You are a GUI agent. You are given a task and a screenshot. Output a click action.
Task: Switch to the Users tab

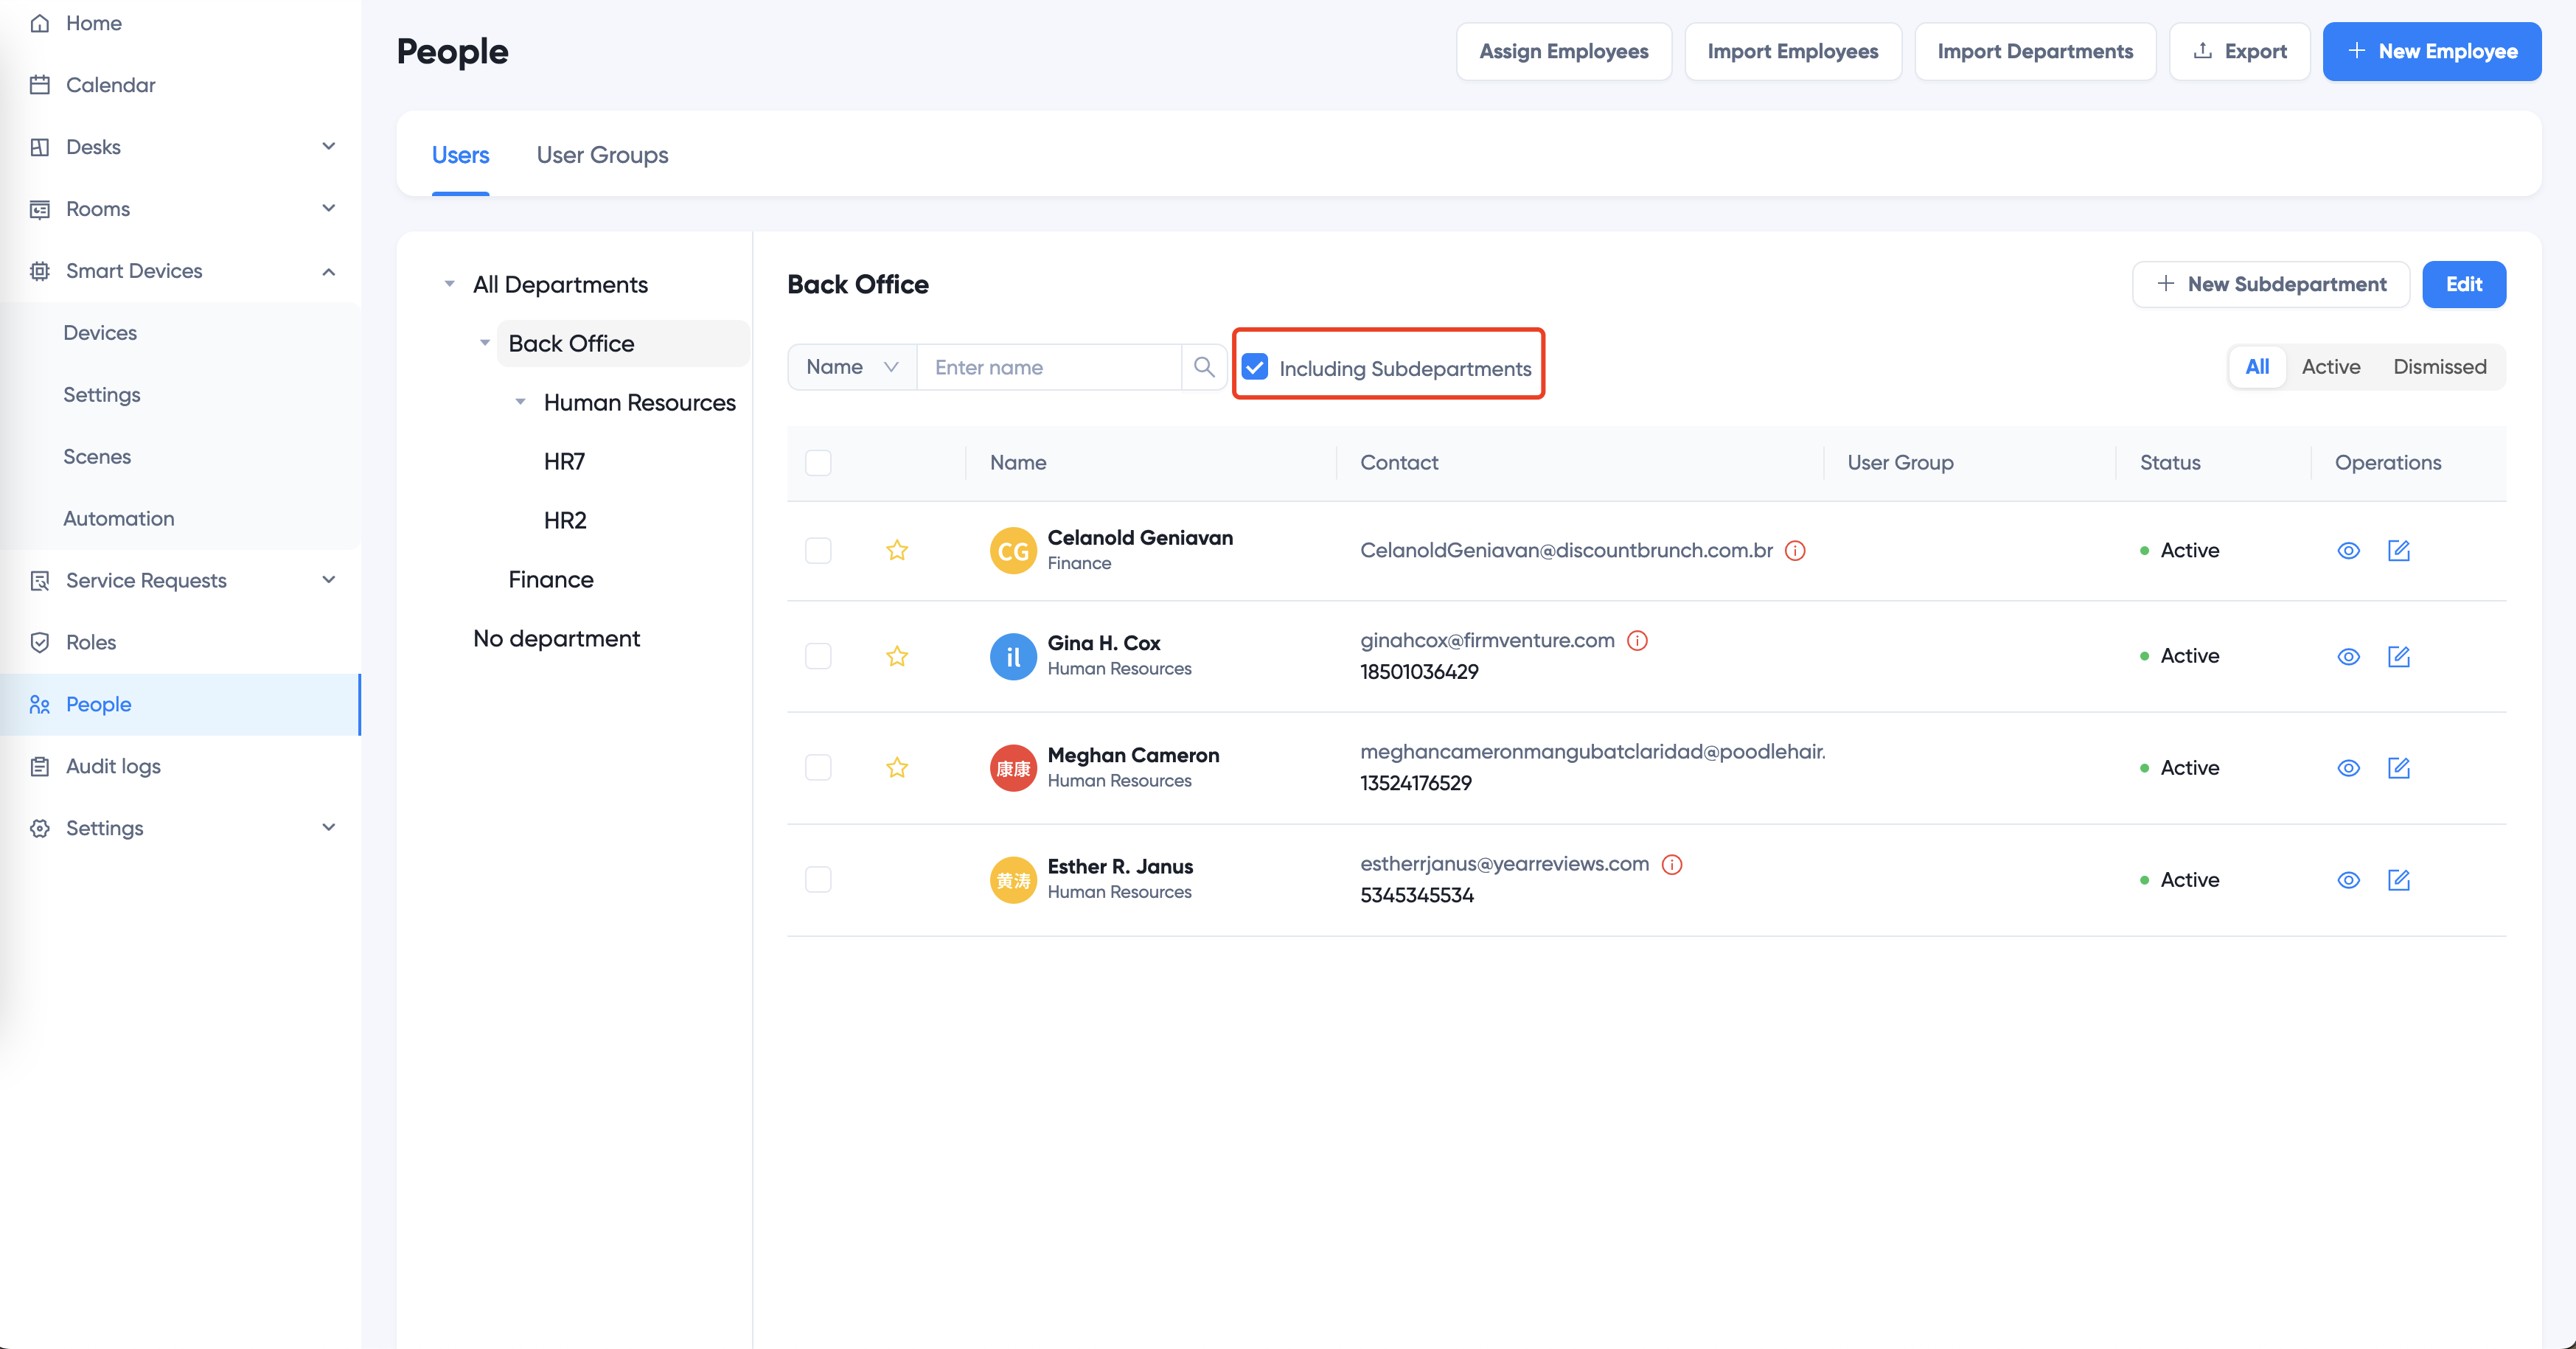point(460,155)
